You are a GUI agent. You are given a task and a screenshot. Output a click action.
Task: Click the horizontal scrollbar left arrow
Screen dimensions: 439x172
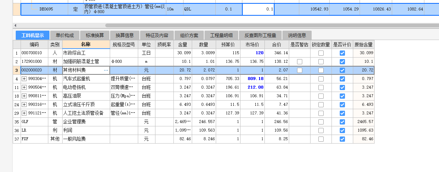pos(15,25)
